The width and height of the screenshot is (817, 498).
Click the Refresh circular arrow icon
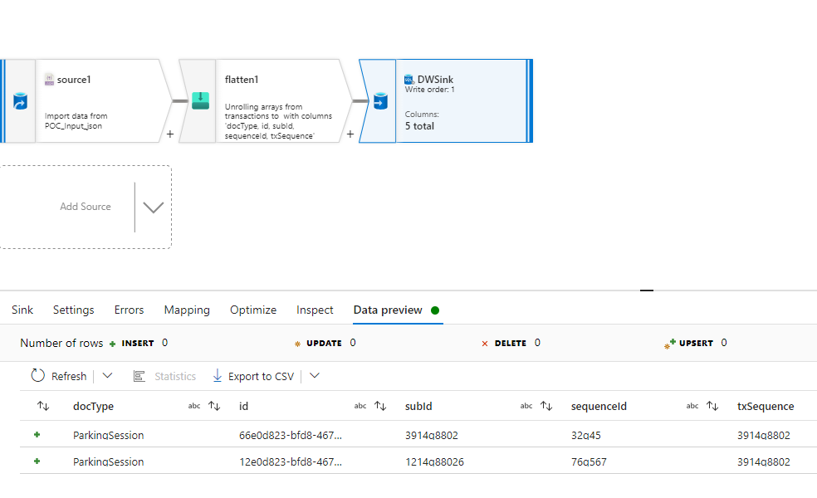coord(38,376)
